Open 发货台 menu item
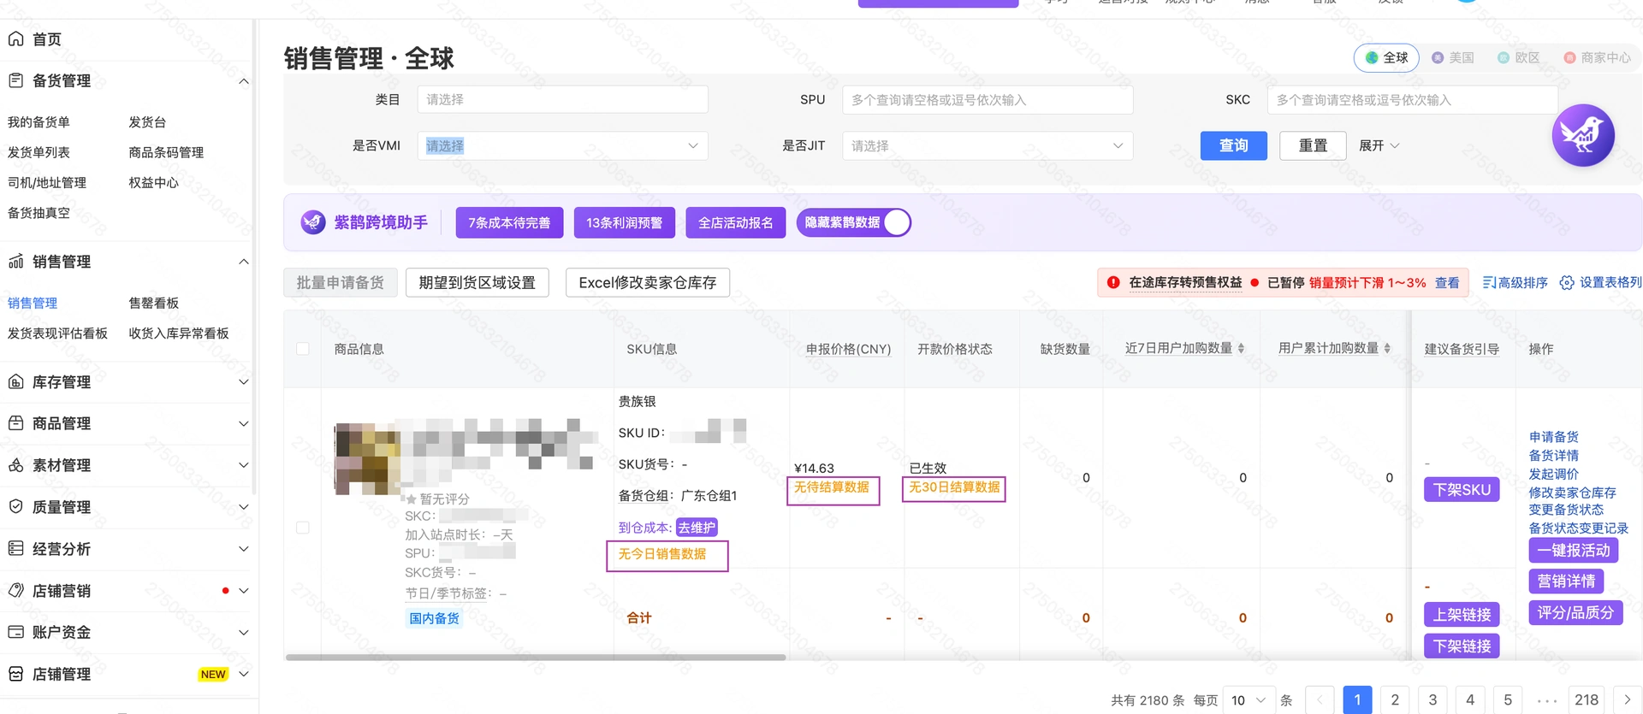 147,122
